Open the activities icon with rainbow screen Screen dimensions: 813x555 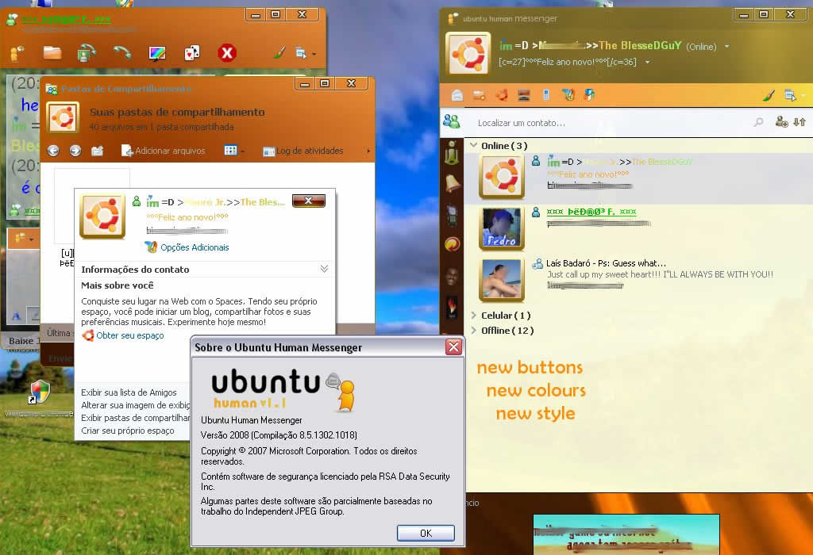156,53
